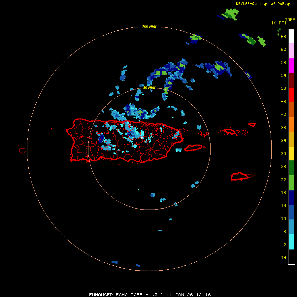Click the legend value "54"

(x=283, y=75)
